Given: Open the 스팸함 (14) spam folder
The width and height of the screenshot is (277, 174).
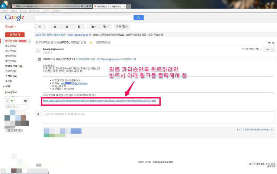Looking at the screenshot, I should (x=11, y=76).
